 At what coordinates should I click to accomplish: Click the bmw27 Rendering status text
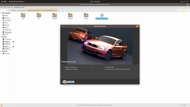click(71, 67)
